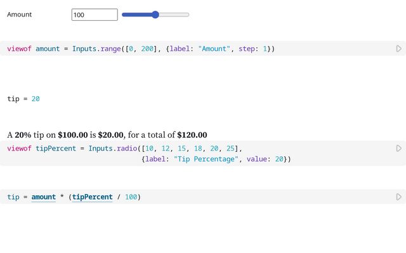Click the bold 20% in the sentence

point(22,135)
